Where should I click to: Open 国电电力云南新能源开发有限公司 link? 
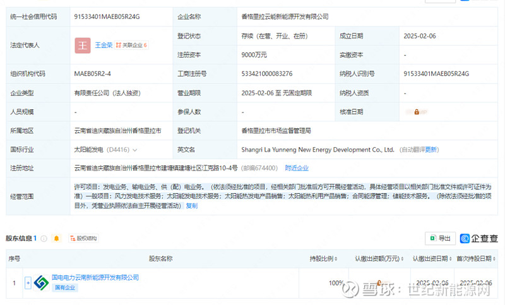(x=95, y=278)
